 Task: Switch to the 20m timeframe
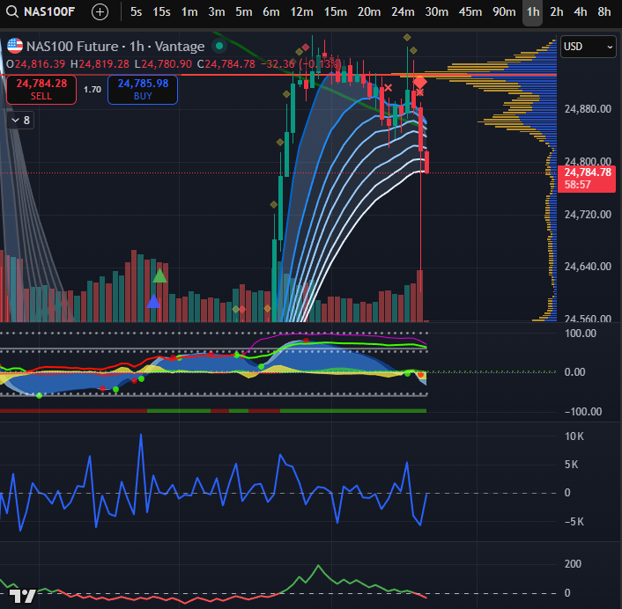pyautogui.click(x=369, y=12)
